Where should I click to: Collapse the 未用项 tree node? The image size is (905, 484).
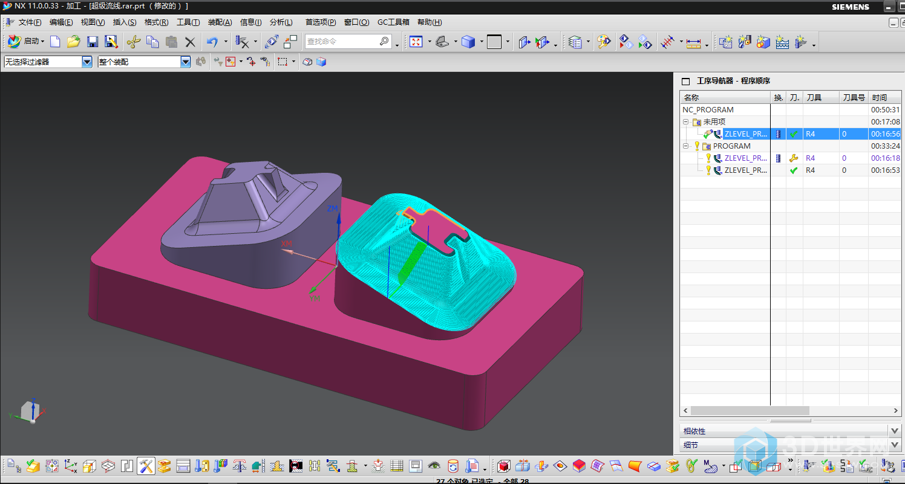(x=686, y=122)
